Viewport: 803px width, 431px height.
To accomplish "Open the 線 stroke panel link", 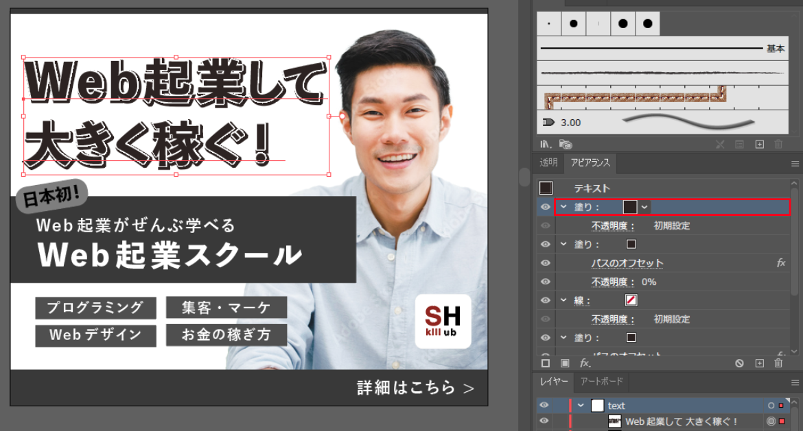I will [582, 301].
